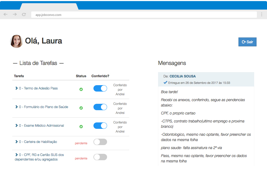Click the Mensagens heading
Image resolution: width=267 pixels, height=173 pixels.
[x=172, y=63]
